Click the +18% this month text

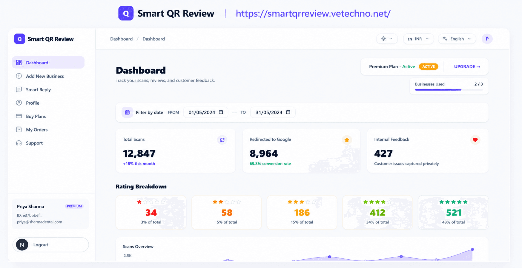pyautogui.click(x=139, y=164)
